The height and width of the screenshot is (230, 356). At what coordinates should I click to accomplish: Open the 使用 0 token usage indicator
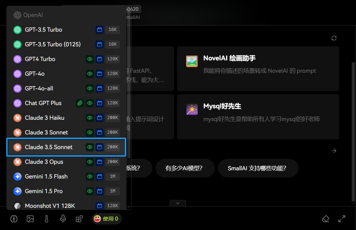point(107,219)
